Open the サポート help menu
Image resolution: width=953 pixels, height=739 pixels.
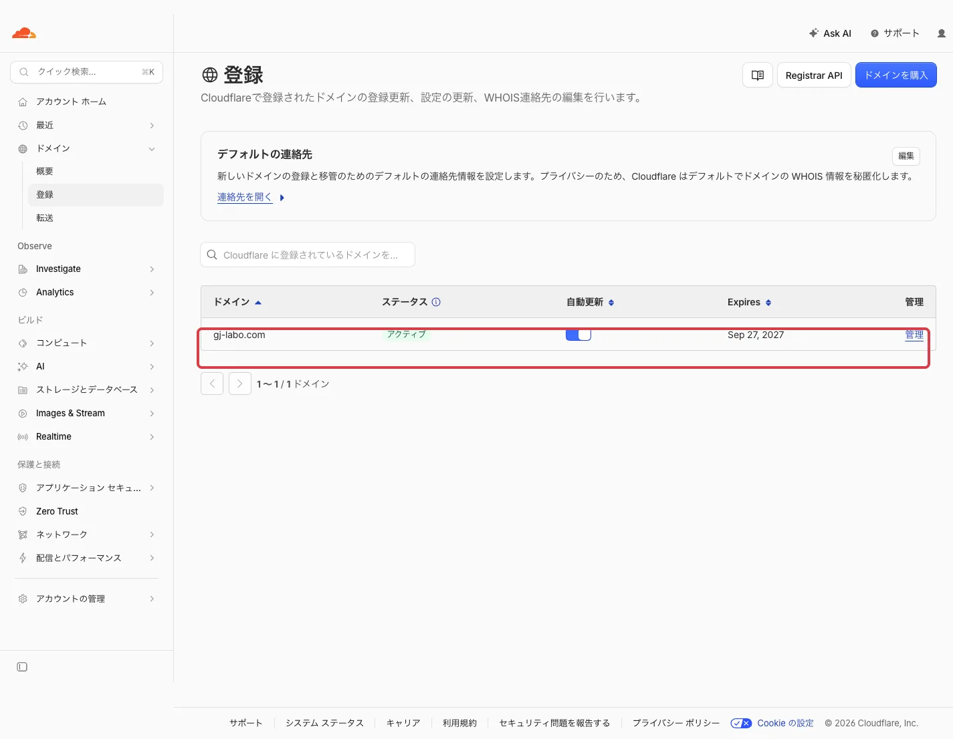(895, 33)
